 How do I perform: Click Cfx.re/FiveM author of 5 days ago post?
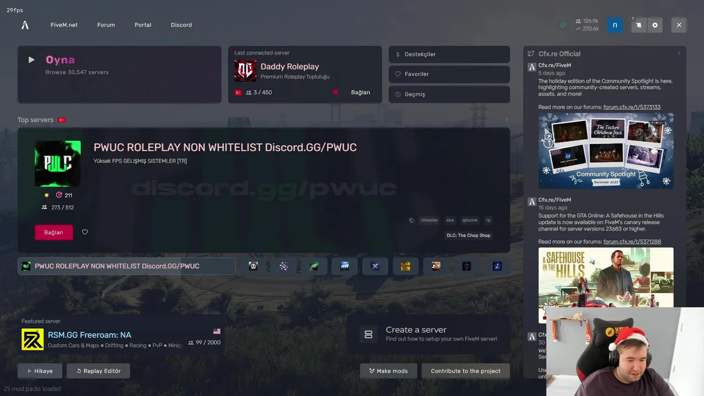coord(554,65)
